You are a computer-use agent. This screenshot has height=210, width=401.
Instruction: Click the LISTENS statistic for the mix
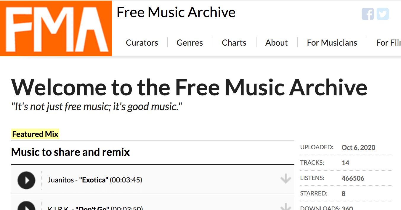[353, 178]
